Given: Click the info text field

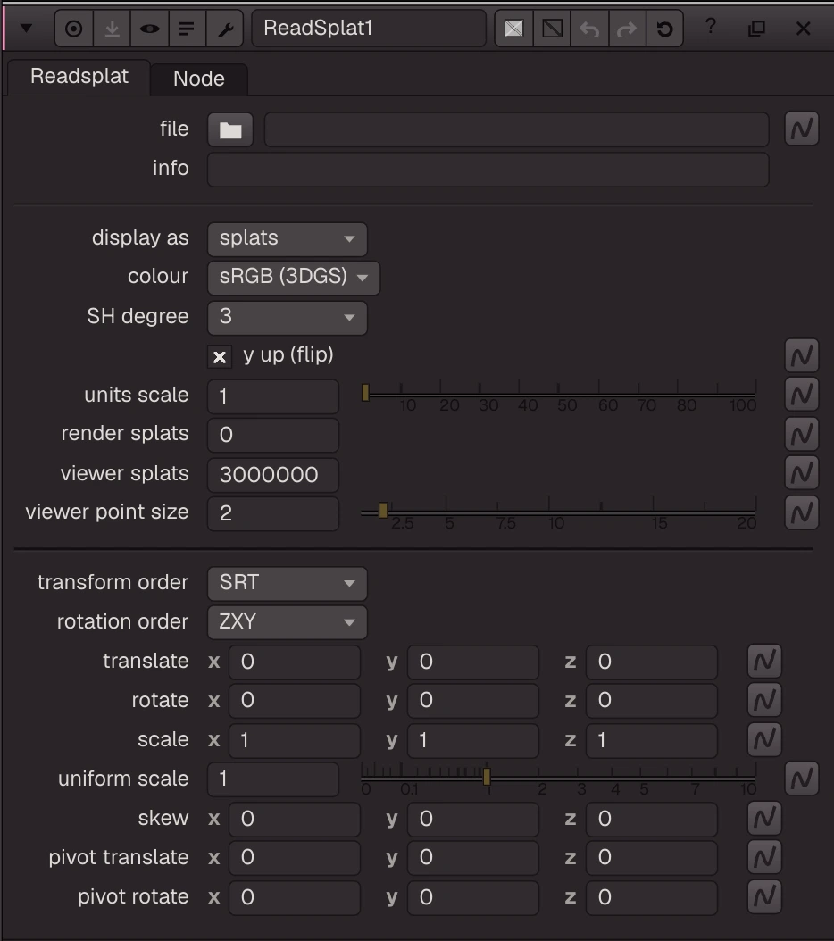Looking at the screenshot, I should 488,170.
